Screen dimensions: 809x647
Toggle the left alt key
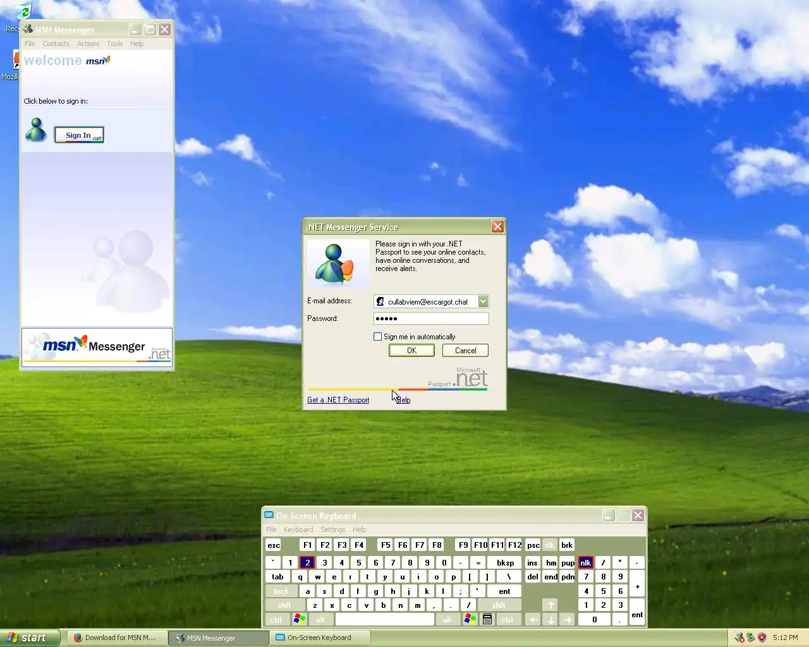click(x=320, y=620)
